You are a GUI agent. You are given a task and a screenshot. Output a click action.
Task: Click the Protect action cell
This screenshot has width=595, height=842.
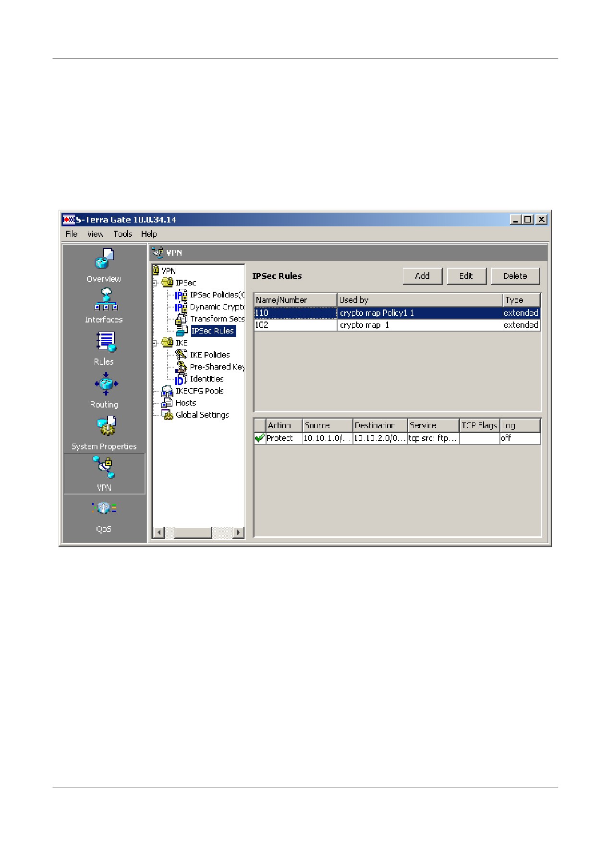(x=284, y=438)
